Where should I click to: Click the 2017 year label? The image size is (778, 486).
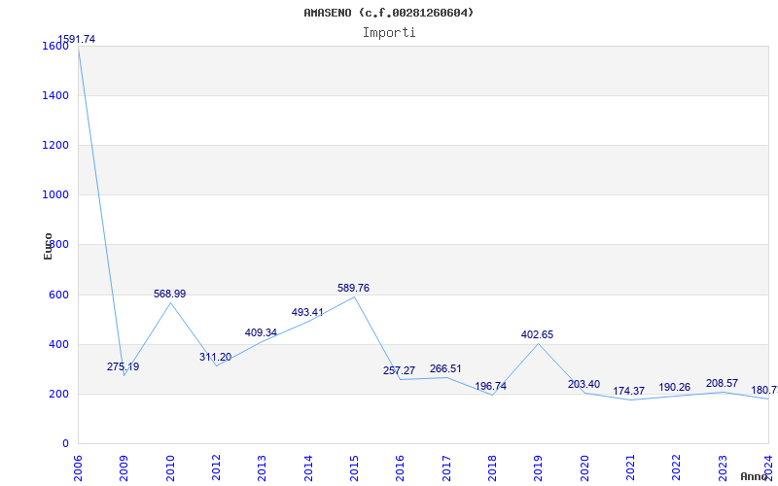446,469
